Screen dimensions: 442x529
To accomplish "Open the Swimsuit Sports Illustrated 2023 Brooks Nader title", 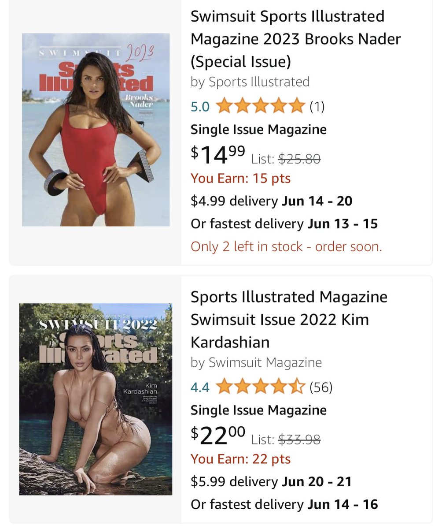I will point(295,39).
